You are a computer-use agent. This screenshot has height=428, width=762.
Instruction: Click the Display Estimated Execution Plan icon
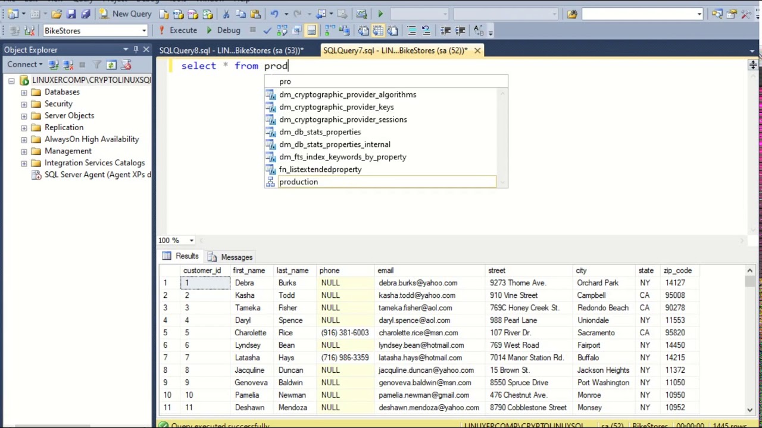coord(282,30)
